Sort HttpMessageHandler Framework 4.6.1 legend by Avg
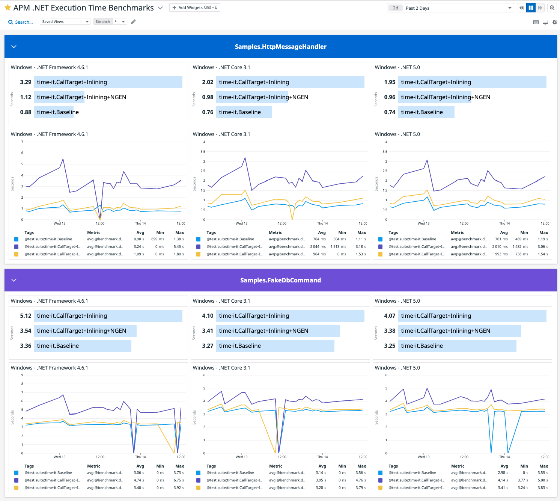This screenshot has height=501, width=560. [140, 233]
